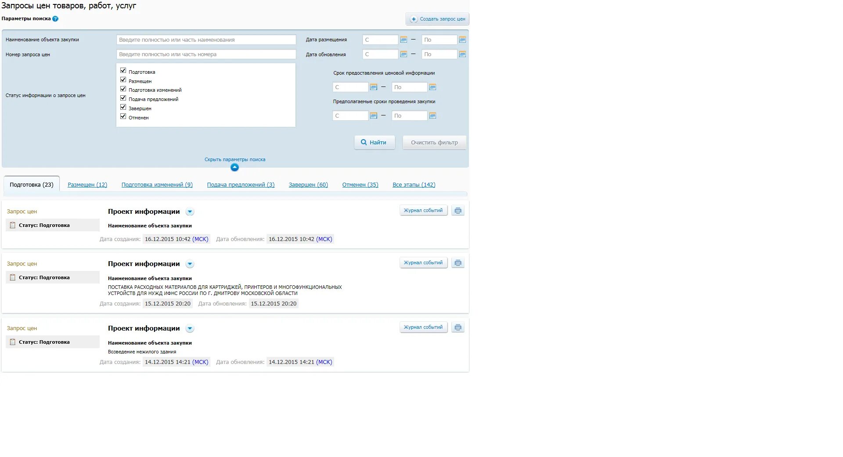The width and height of the screenshot is (843, 457).
Task: Open calendar for Дата обновления end date
Action: click(x=462, y=54)
